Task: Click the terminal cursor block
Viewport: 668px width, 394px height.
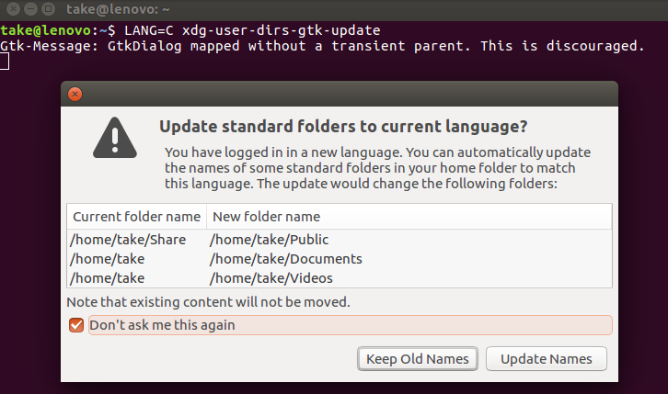Action: (5, 62)
